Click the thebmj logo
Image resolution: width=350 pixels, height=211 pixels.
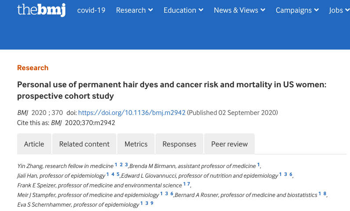pos(42,10)
